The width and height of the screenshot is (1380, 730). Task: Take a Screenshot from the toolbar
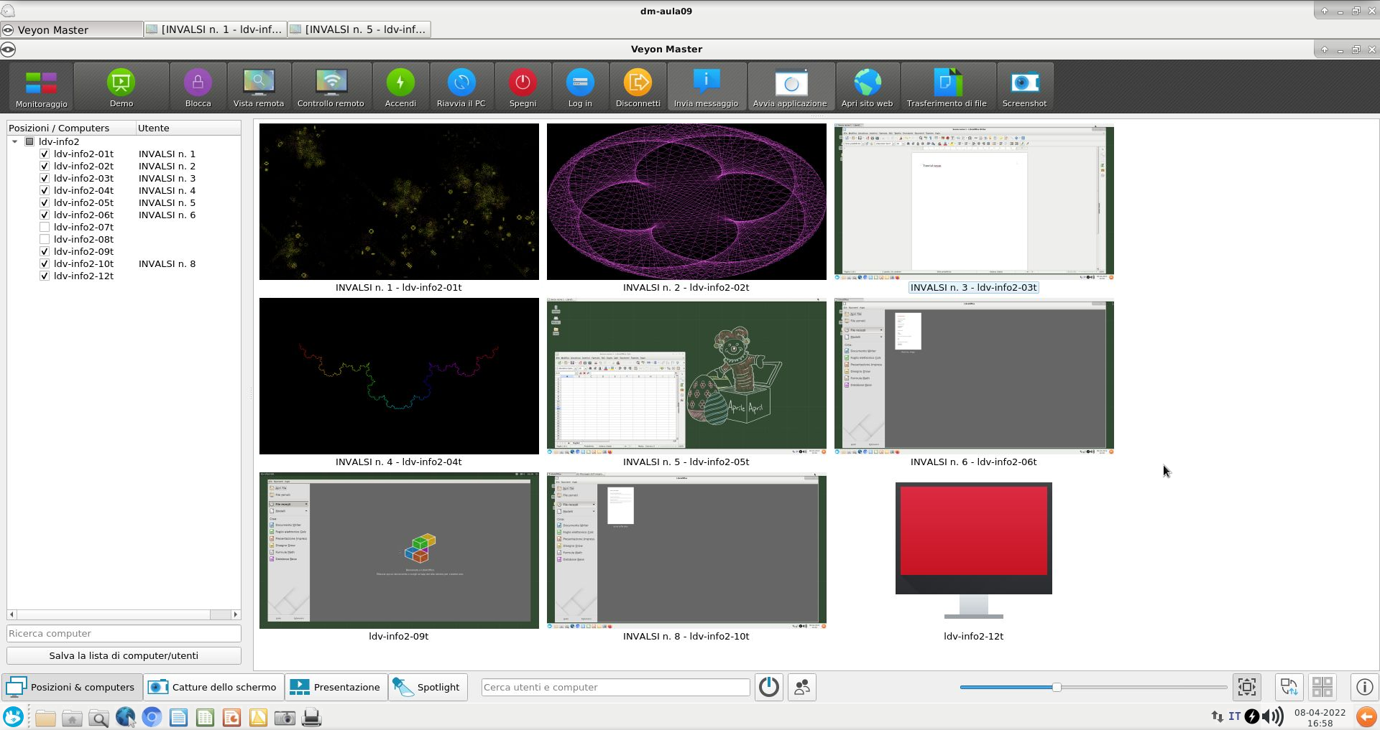(1024, 88)
